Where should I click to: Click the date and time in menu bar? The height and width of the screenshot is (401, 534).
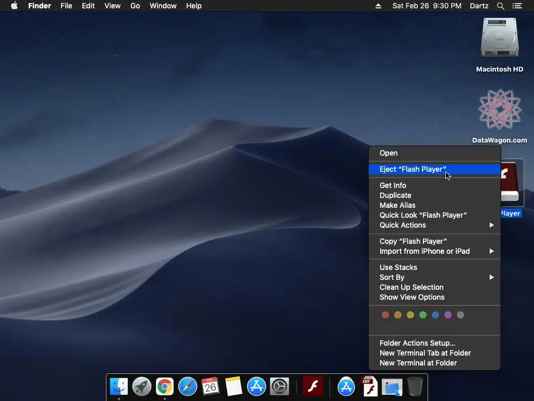(427, 6)
